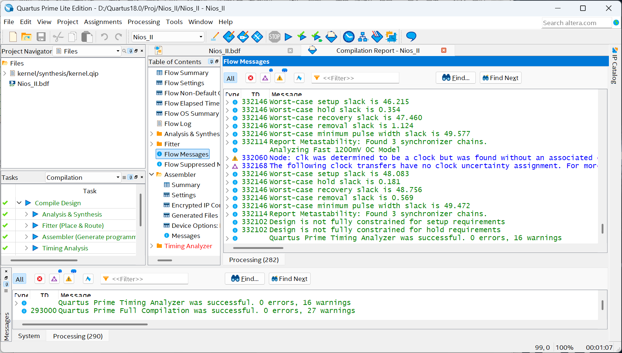Image resolution: width=622 pixels, height=353 pixels.
Task: Start Analysis & Elaboration checkmark icon
Action: [x=302, y=36]
